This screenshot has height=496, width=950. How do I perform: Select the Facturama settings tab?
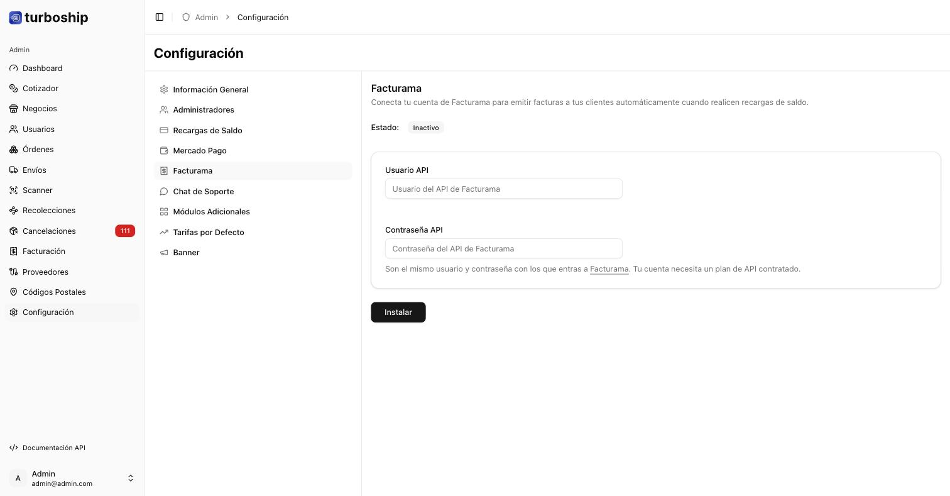(253, 171)
